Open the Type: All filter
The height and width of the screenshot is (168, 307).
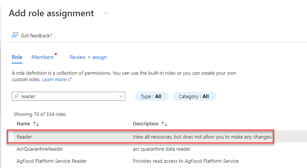click(151, 96)
